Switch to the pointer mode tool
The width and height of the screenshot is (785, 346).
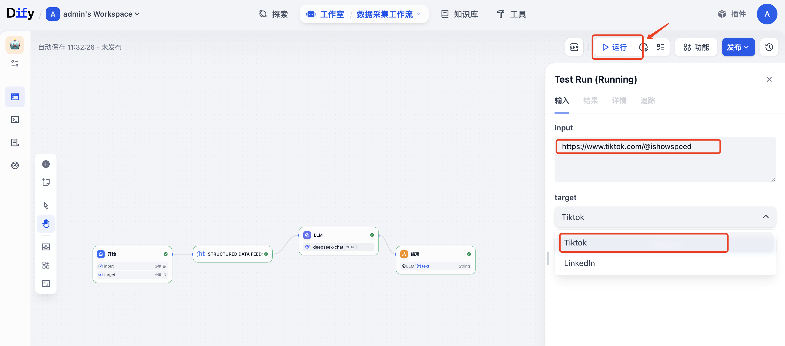(x=46, y=206)
